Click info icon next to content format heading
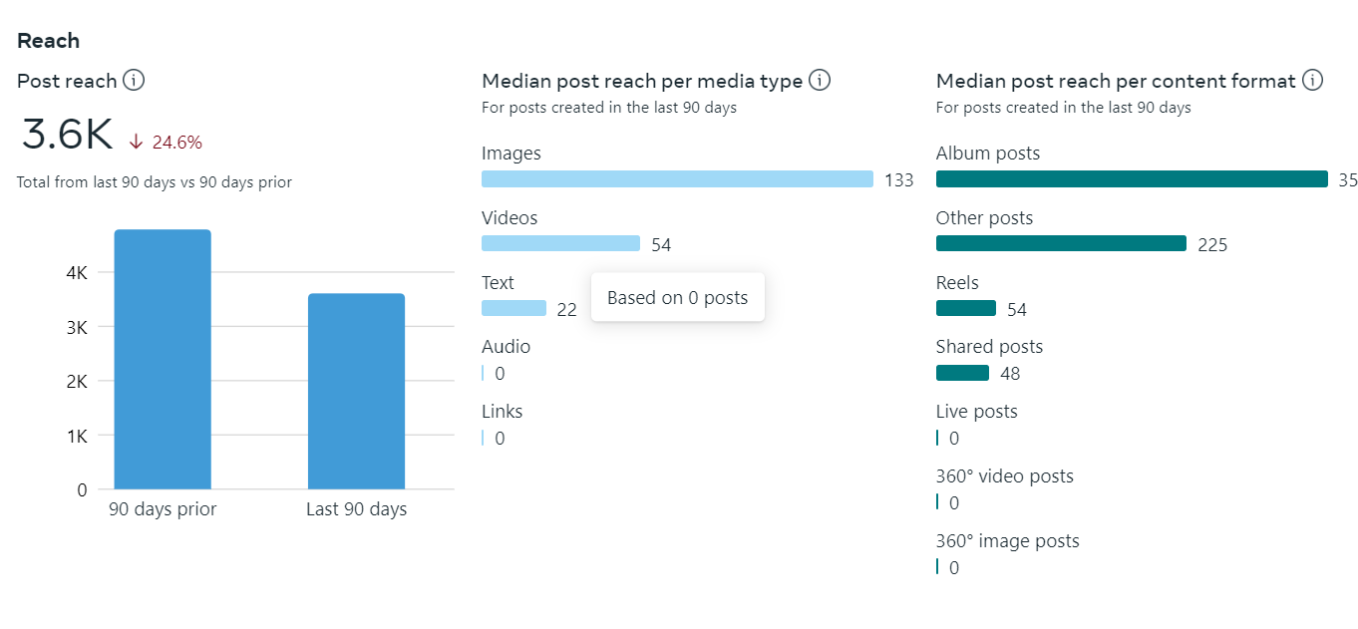The height and width of the screenshot is (629, 1358). [1312, 81]
